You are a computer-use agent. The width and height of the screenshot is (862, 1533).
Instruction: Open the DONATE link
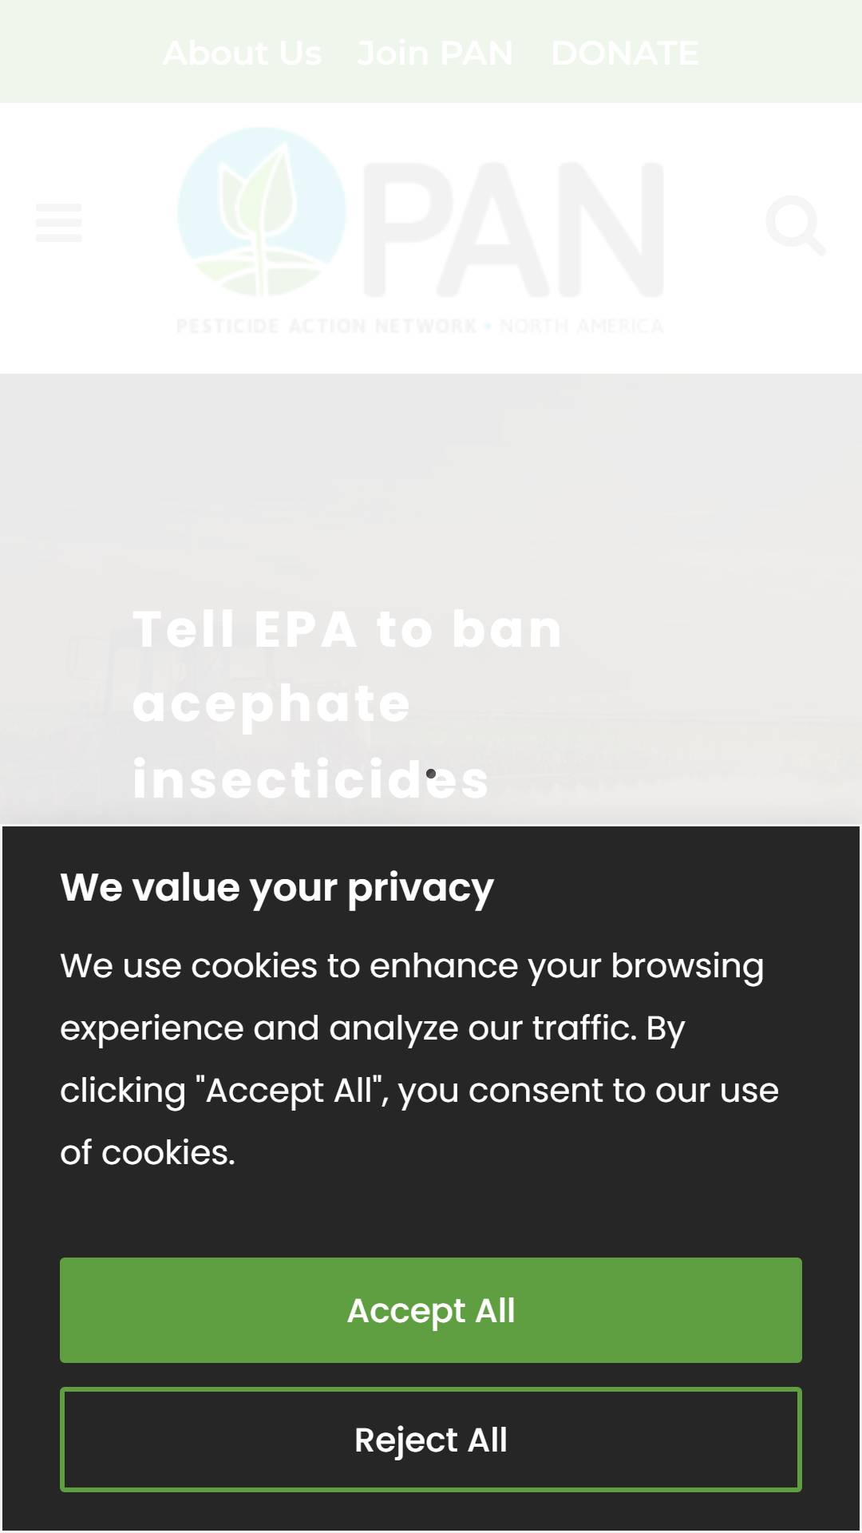click(x=625, y=53)
